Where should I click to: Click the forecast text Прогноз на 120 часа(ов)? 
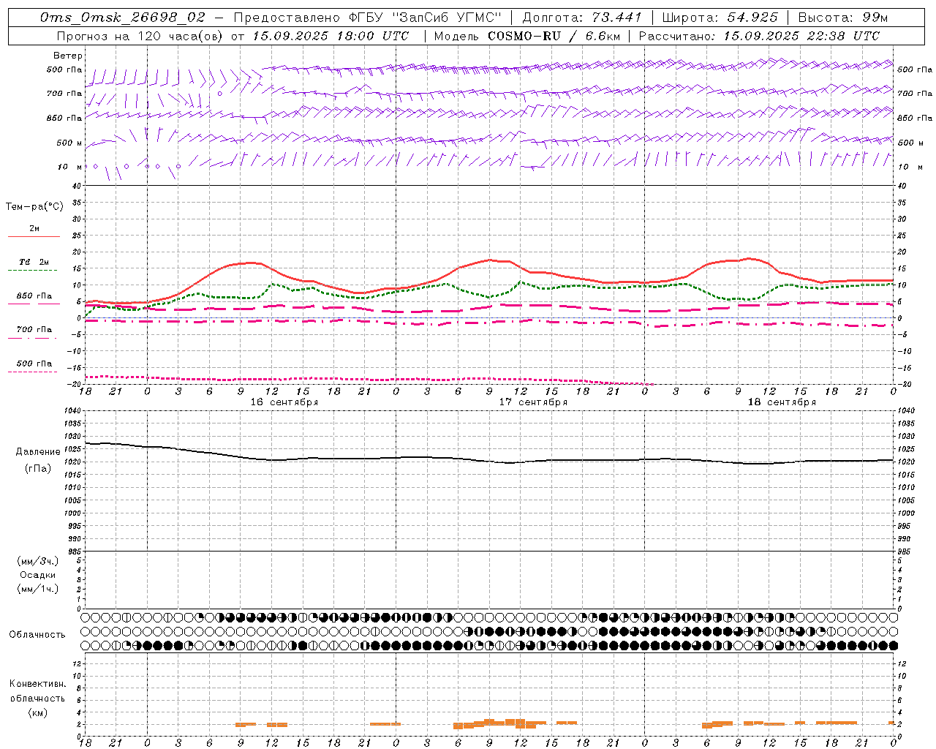(140, 36)
